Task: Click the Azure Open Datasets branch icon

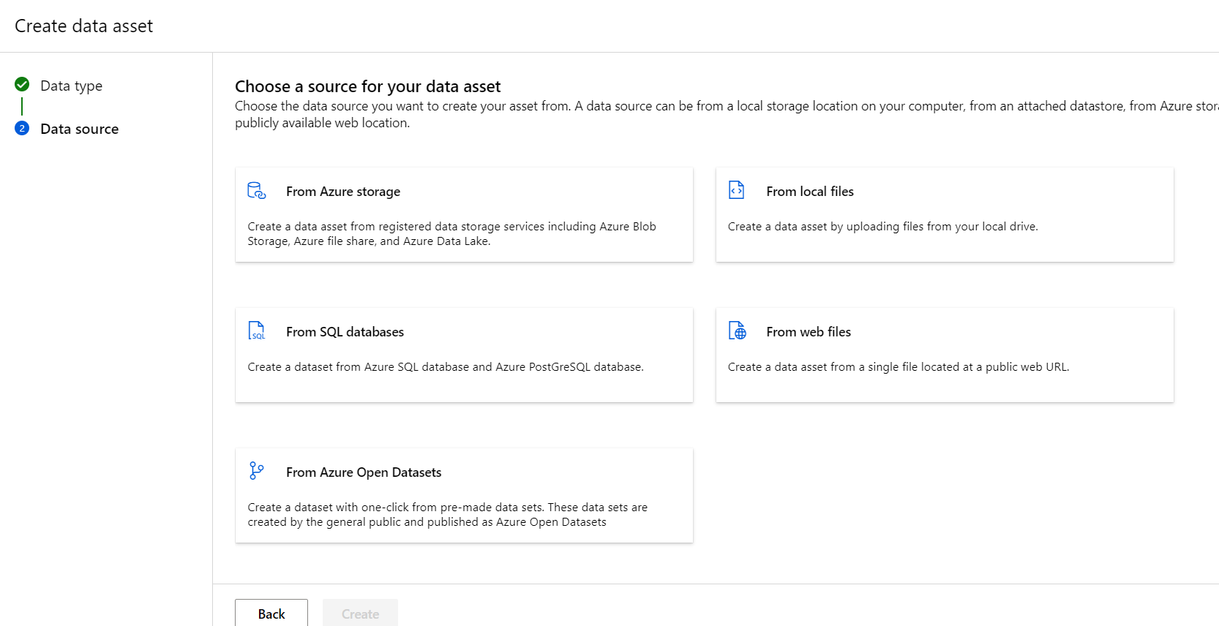Action: pyautogui.click(x=256, y=470)
